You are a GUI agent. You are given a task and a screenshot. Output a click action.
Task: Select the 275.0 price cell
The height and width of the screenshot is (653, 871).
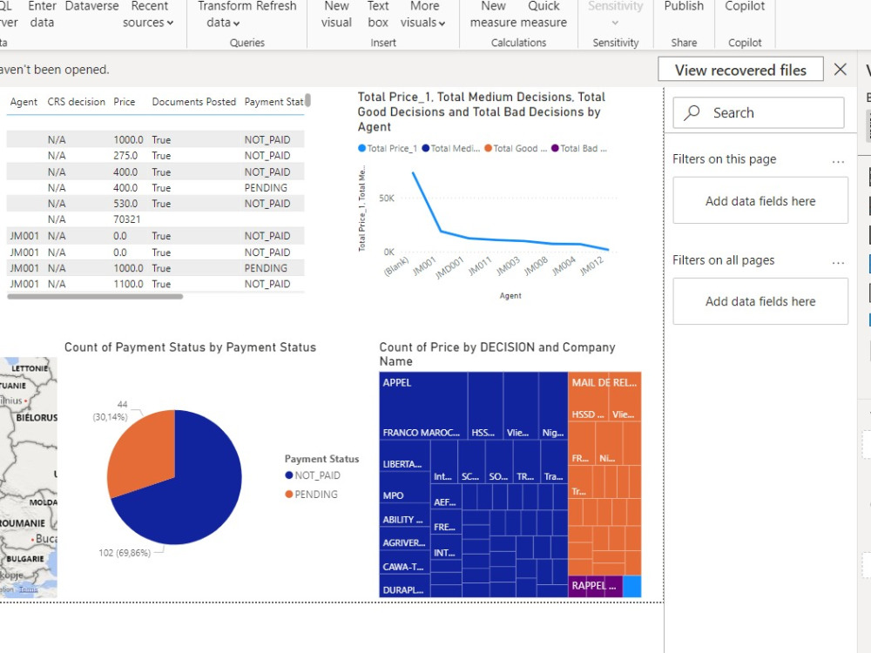click(x=125, y=156)
